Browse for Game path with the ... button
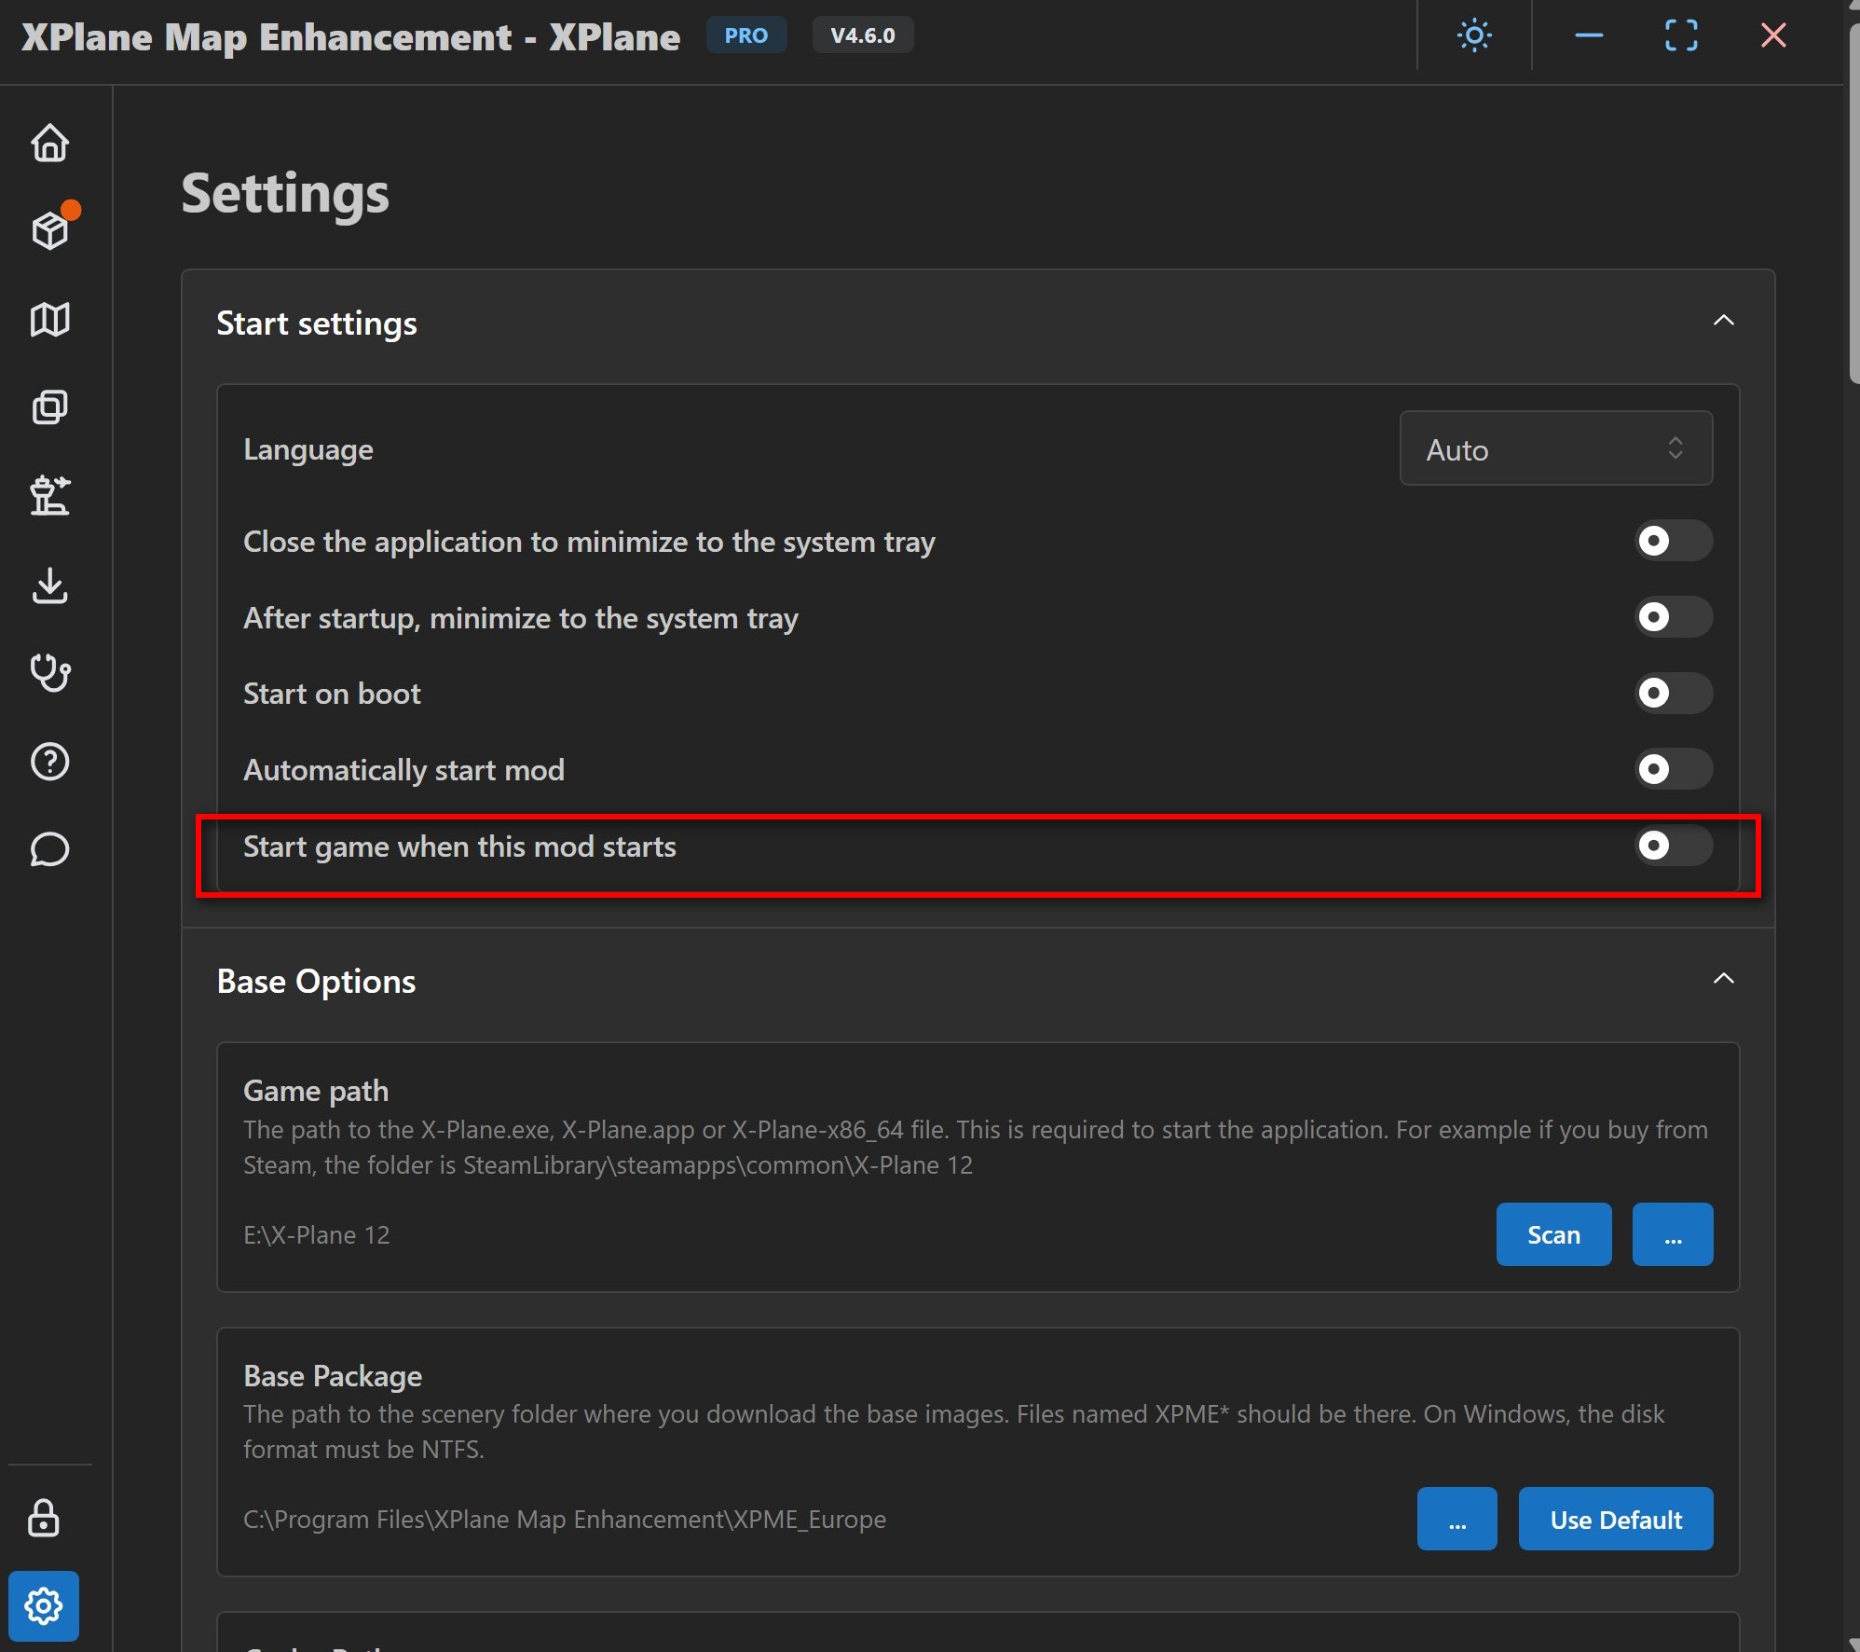 [1673, 1234]
